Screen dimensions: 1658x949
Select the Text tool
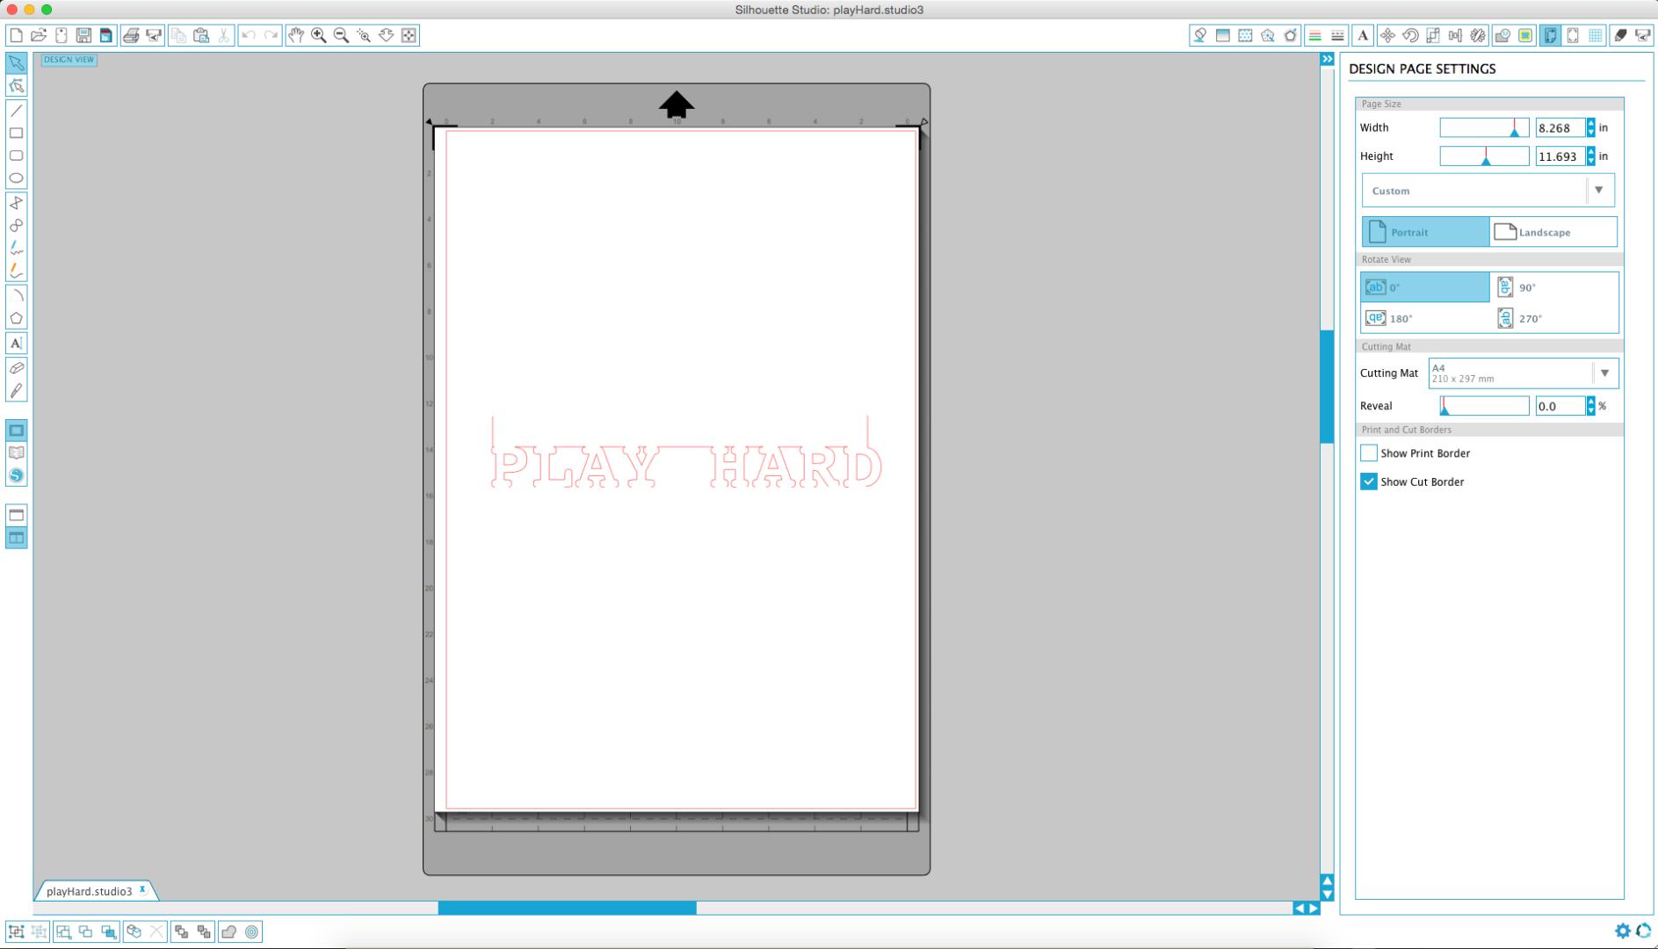pyautogui.click(x=16, y=343)
